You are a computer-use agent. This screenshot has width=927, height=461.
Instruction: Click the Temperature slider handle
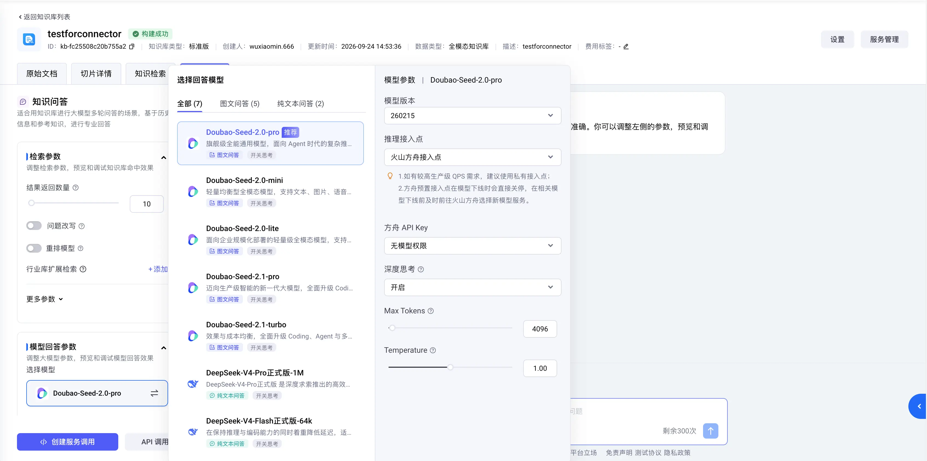click(450, 367)
